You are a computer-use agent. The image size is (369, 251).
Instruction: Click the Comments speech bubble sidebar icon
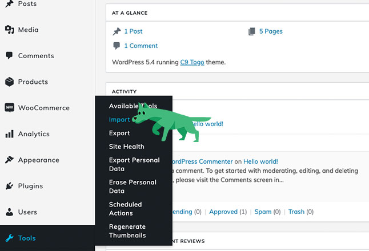click(x=9, y=55)
